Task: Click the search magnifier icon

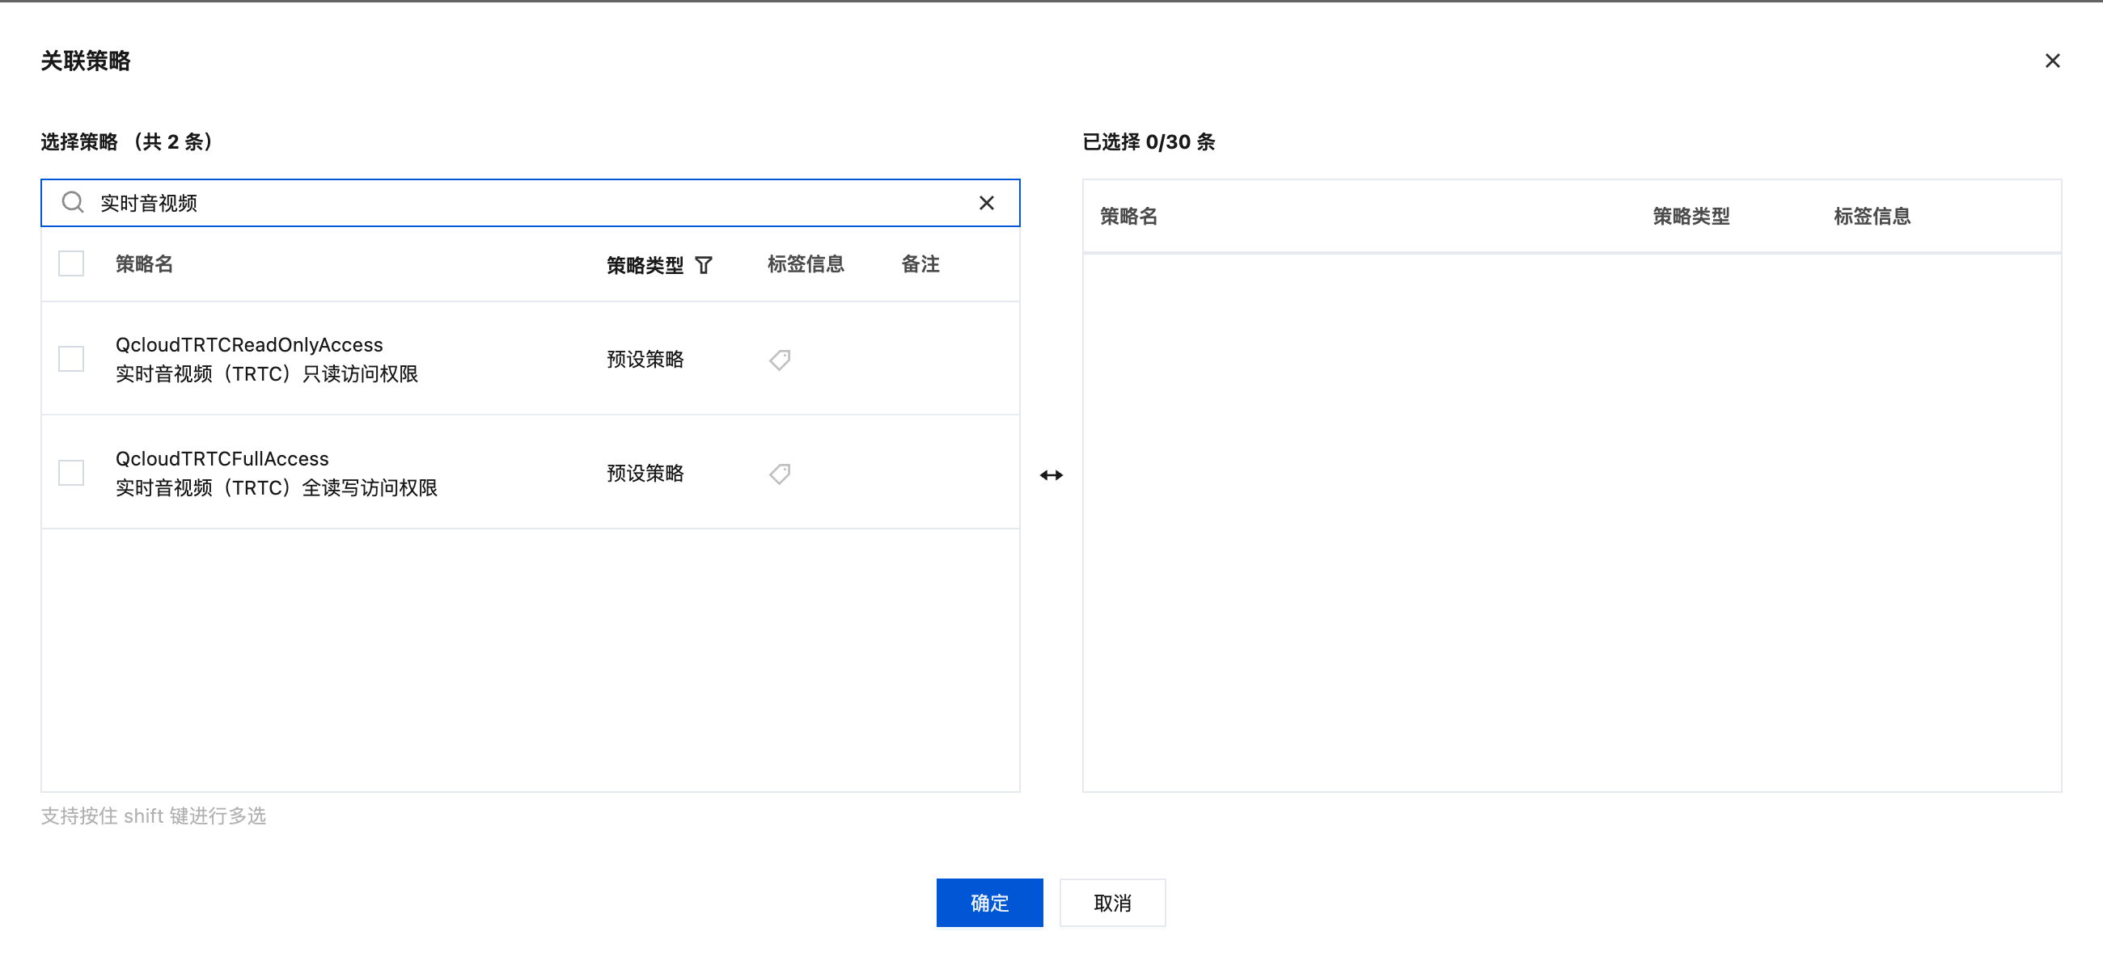Action: click(73, 202)
